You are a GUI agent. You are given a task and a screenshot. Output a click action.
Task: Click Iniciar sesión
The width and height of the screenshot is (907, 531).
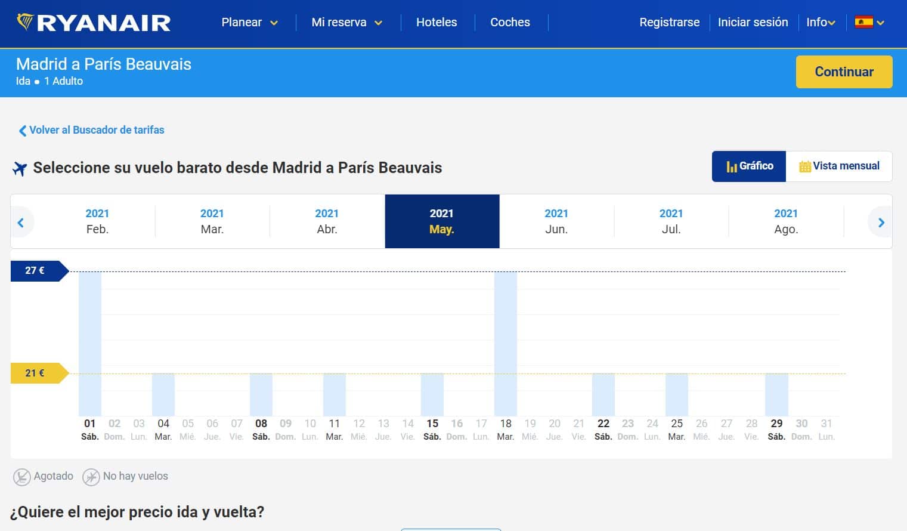753,23
